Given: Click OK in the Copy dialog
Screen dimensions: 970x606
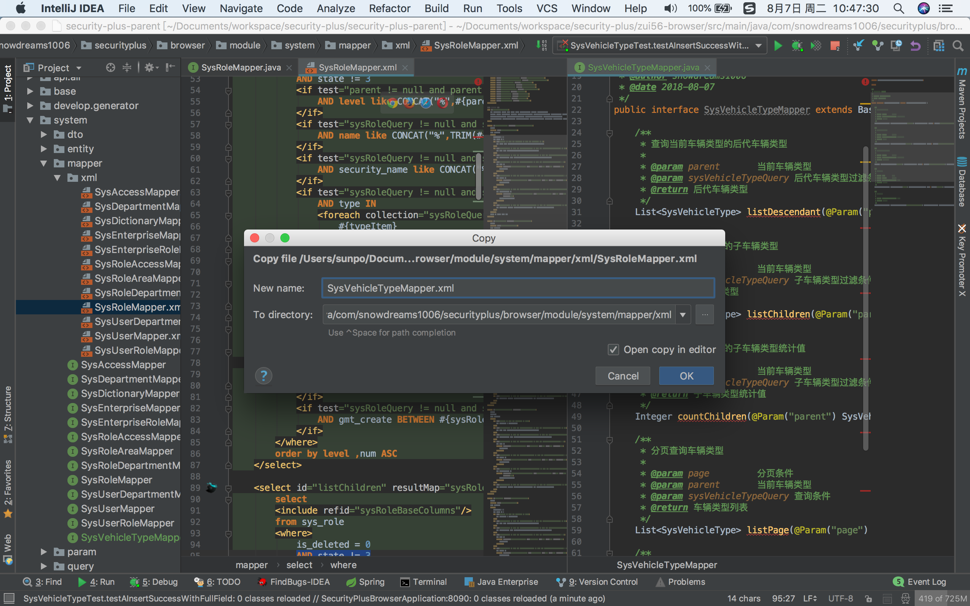Looking at the screenshot, I should click(686, 376).
